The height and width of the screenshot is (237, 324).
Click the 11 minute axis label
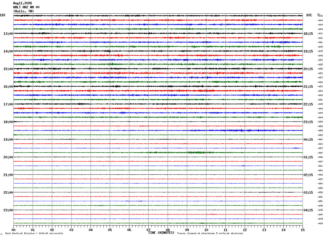(x=225, y=230)
